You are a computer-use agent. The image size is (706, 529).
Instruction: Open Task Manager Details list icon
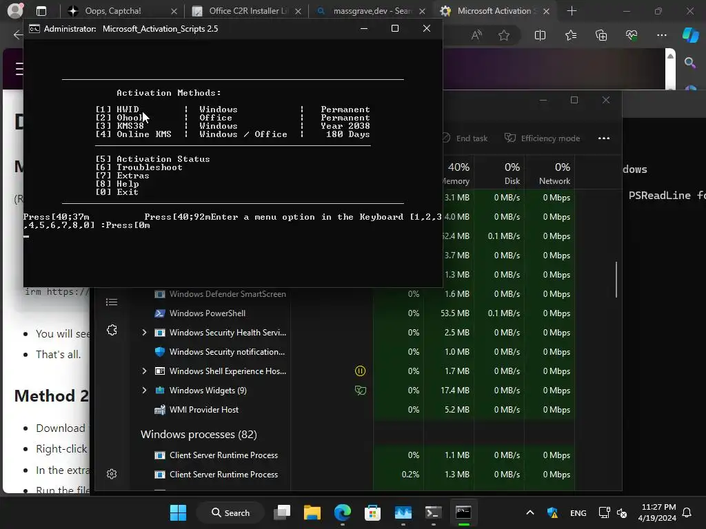pos(112,302)
